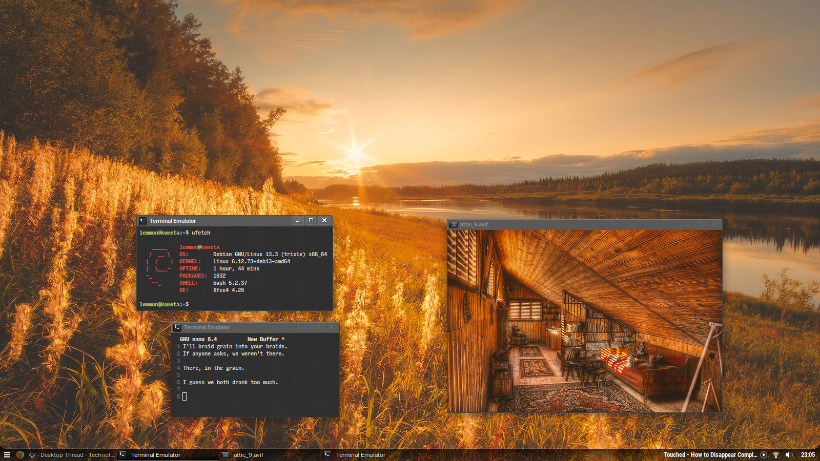
Task: Click the kernel value "Linux 6.12.73+deb13-amd64"
Action: [252, 261]
